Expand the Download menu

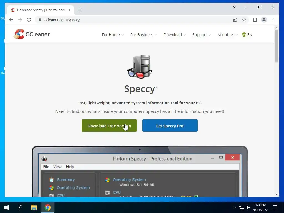click(175, 35)
